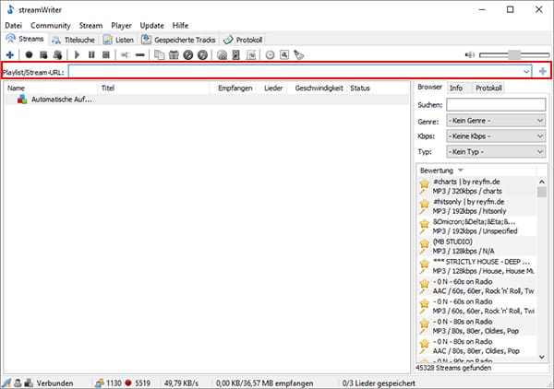Click the Bewertung sort header arrow
Viewport: 554px width, 389px height.
(461, 171)
